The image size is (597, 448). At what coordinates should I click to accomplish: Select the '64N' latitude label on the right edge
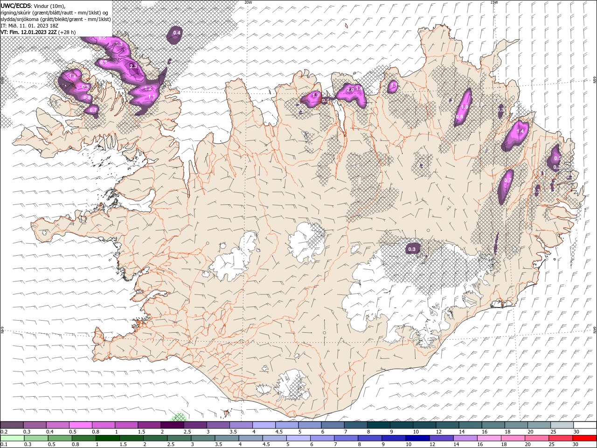(595, 329)
